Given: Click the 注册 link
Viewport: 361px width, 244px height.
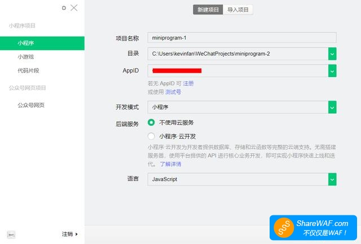Looking at the screenshot, I should [x=188, y=83].
